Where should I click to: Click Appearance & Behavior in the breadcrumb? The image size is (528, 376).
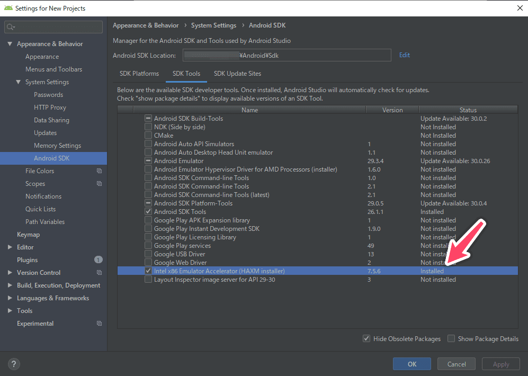[x=146, y=25]
